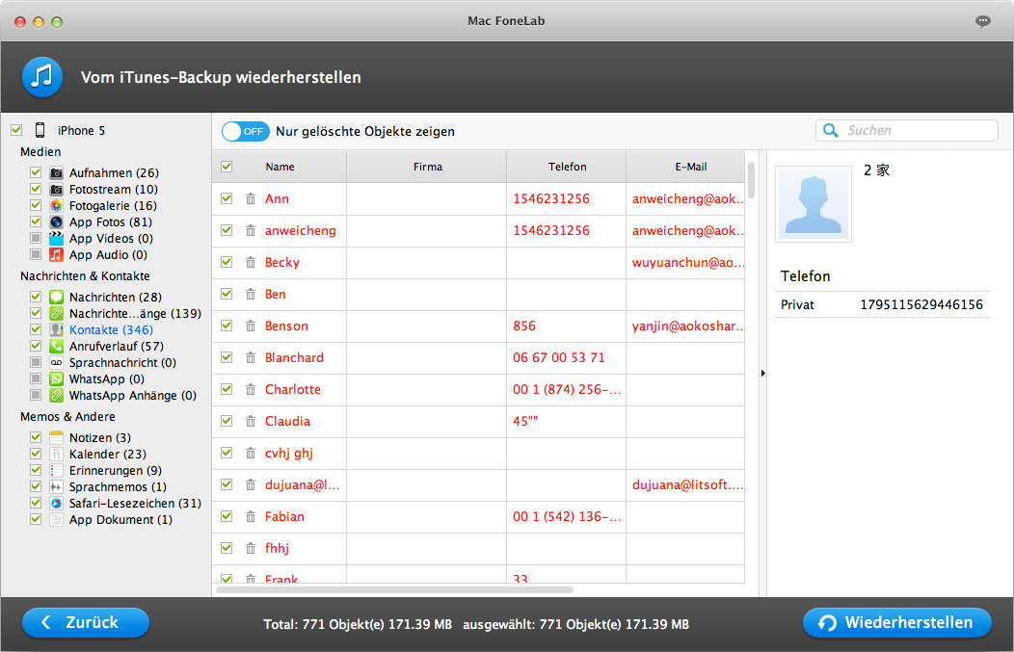
Task: Click the Nachrichten speech bubble icon
Action: [x=56, y=297]
